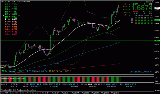Click the RANGING status under 30 MIN

[93, 86]
